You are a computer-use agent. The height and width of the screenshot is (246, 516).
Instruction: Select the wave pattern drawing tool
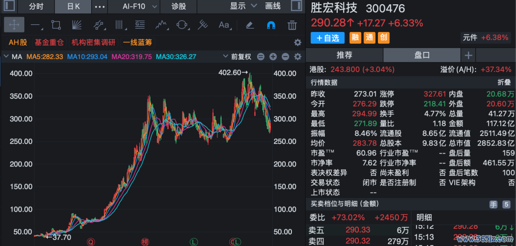pyautogui.click(x=161, y=25)
